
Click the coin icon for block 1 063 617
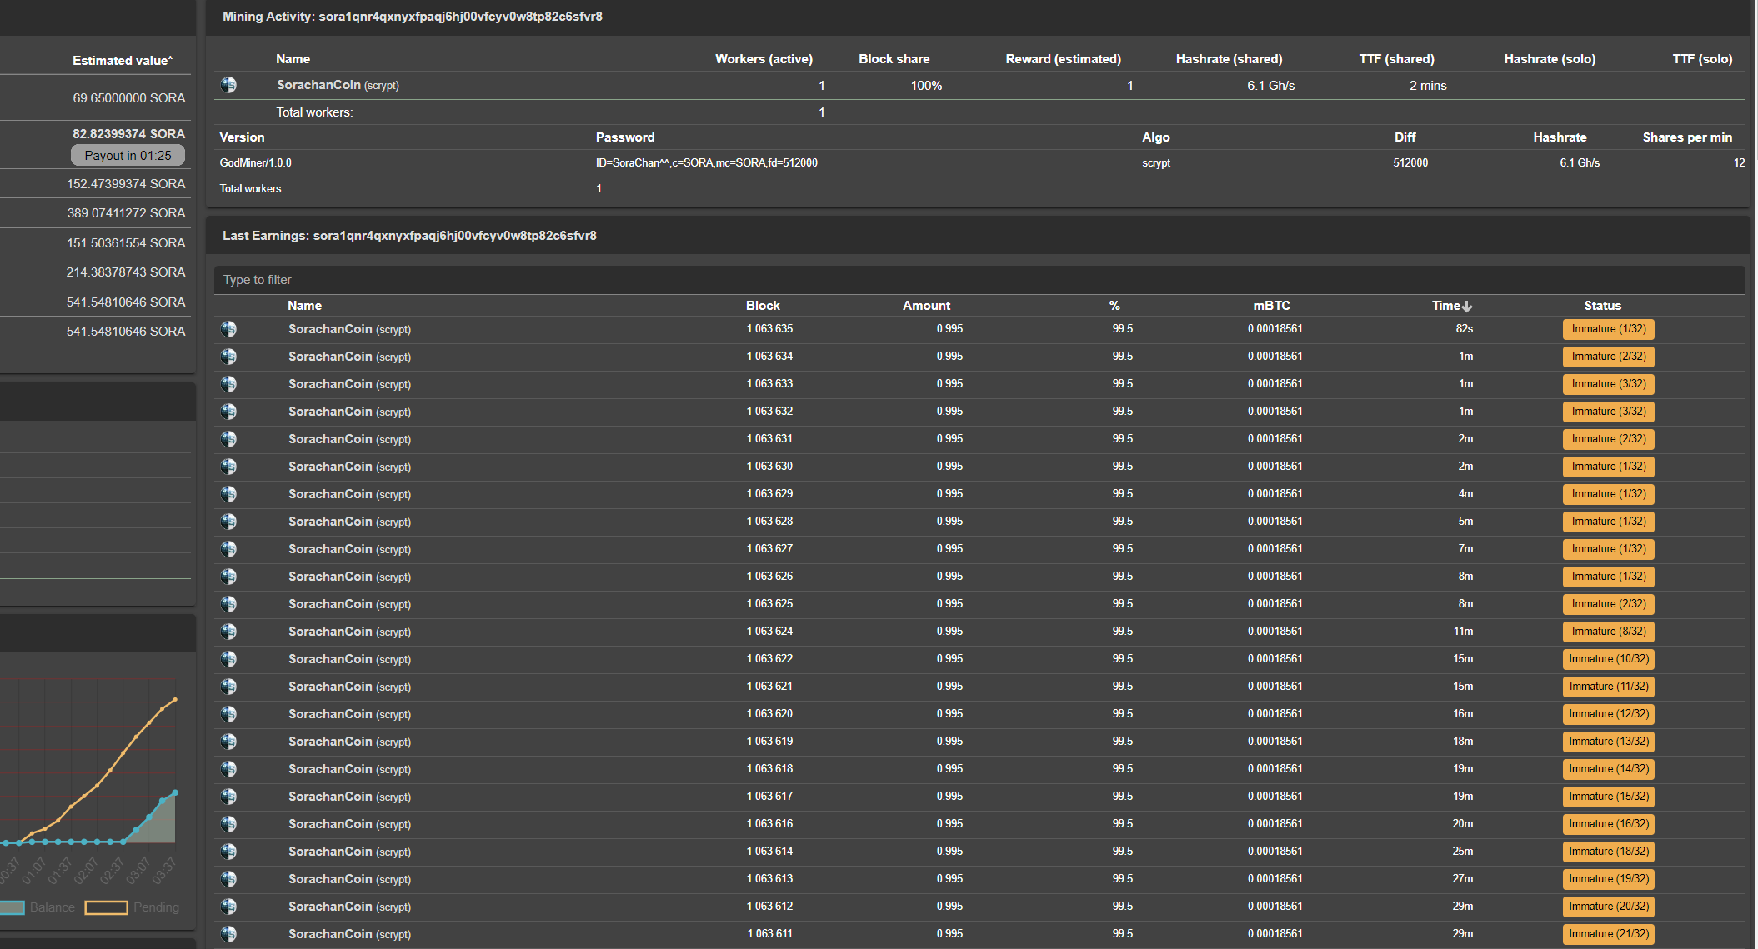pos(228,797)
